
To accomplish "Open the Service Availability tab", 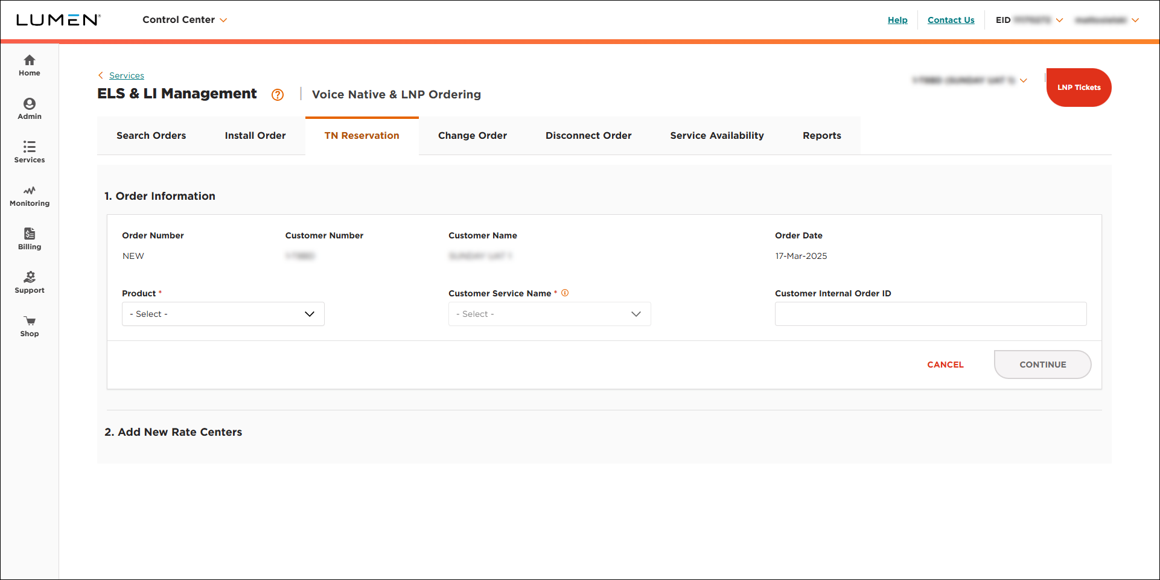I will coord(717,136).
